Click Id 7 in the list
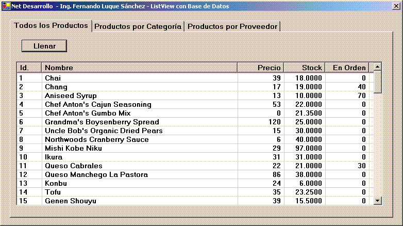Image resolution: width=403 pixels, height=226 pixels. pyautogui.click(x=21, y=131)
